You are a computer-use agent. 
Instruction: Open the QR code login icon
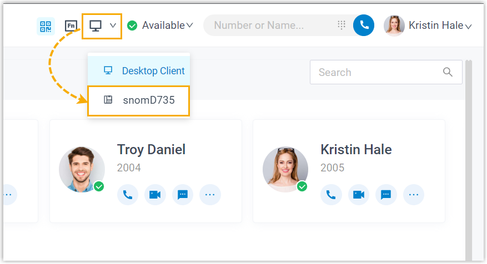coord(46,27)
